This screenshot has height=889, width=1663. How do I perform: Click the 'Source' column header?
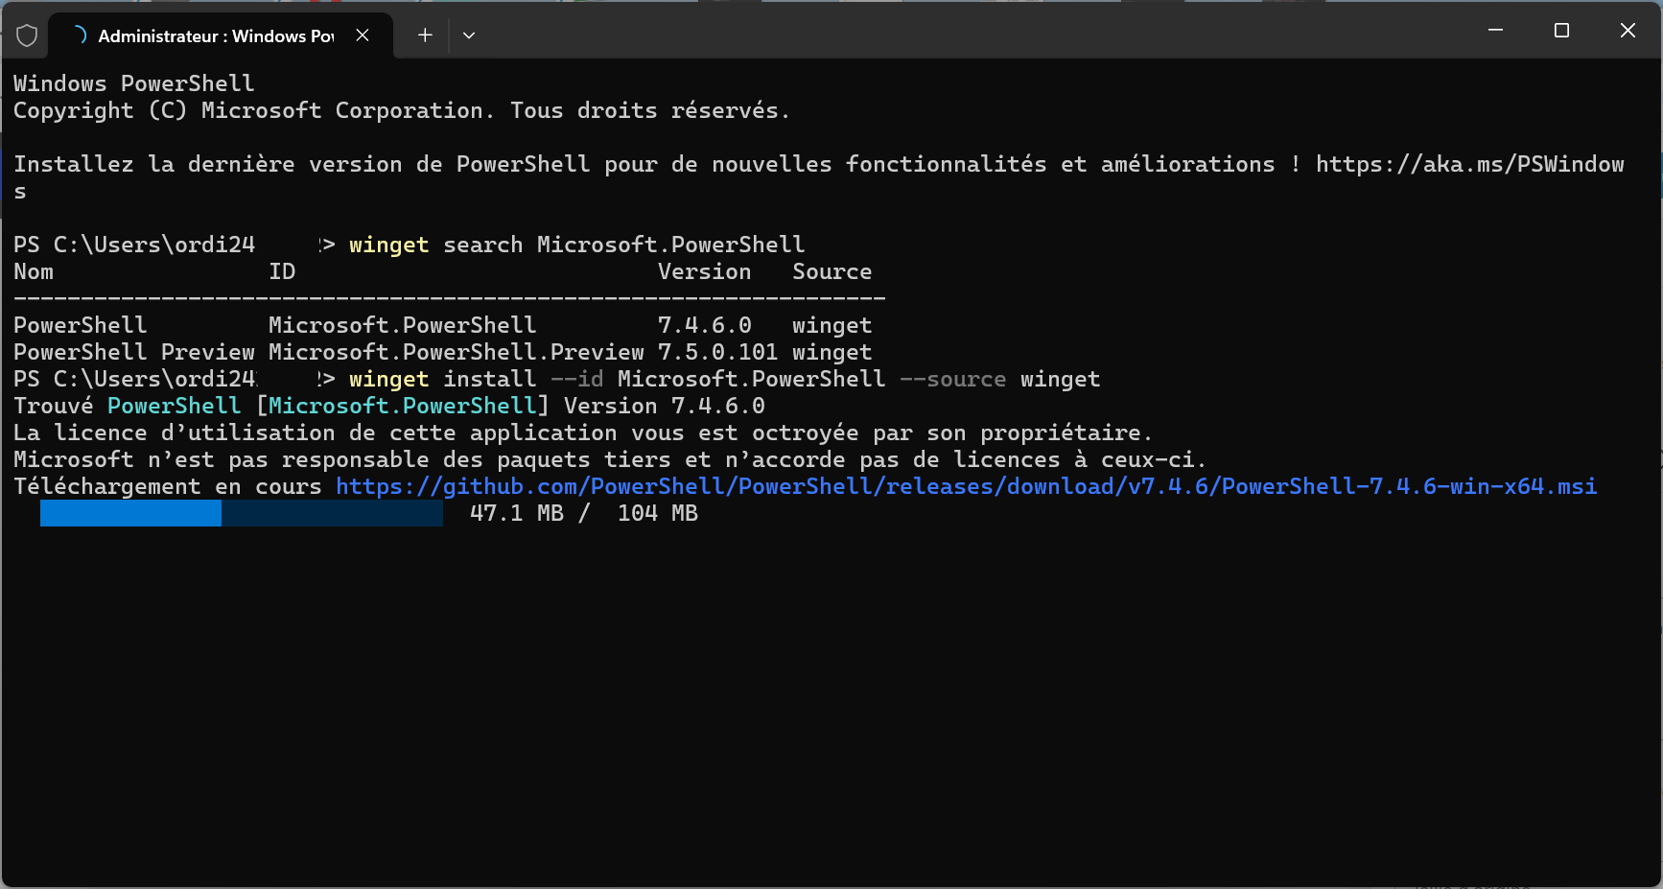pyautogui.click(x=831, y=271)
